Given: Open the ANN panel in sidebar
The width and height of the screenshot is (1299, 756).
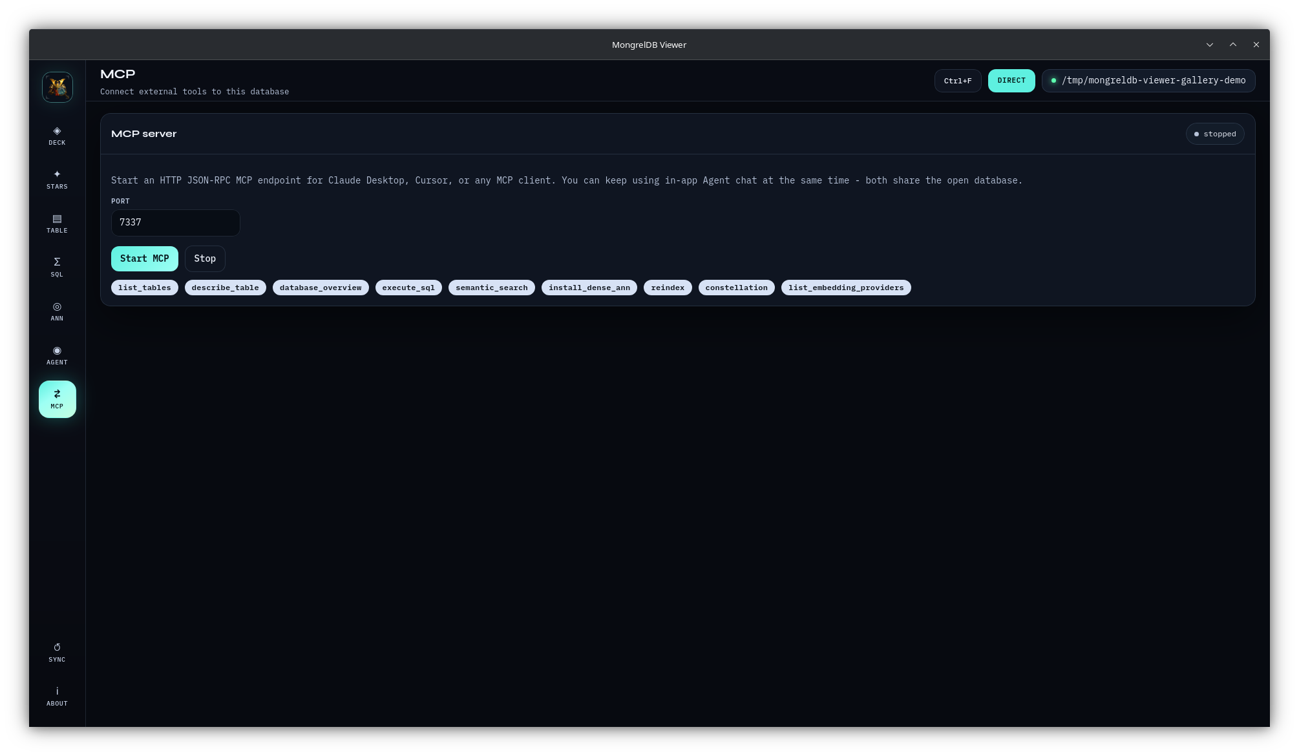Looking at the screenshot, I should point(57,311).
